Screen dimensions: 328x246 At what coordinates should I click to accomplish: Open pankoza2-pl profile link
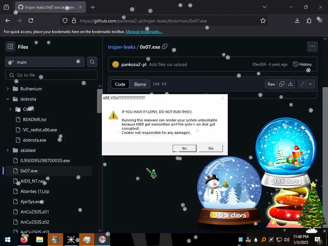[x=134, y=64]
